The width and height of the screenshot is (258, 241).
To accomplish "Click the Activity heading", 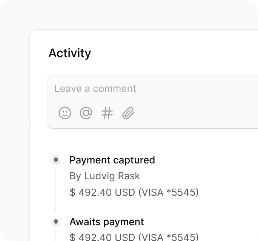I will [x=70, y=53].
